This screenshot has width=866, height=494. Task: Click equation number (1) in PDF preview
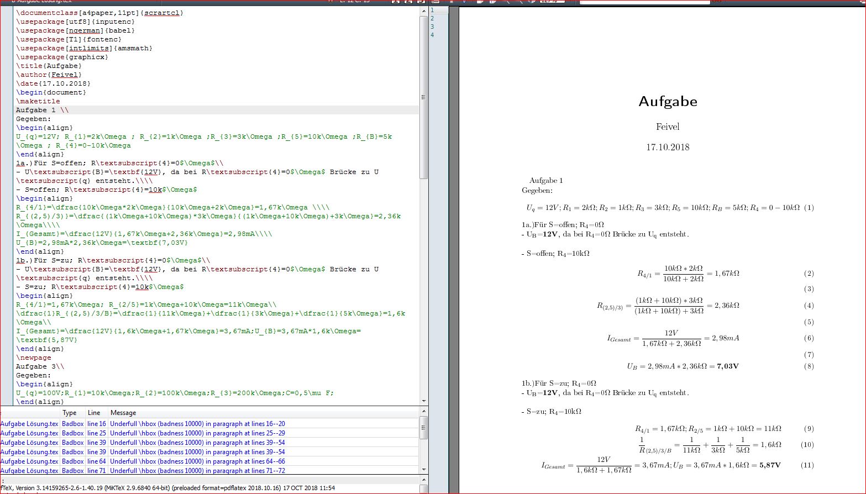pos(809,207)
